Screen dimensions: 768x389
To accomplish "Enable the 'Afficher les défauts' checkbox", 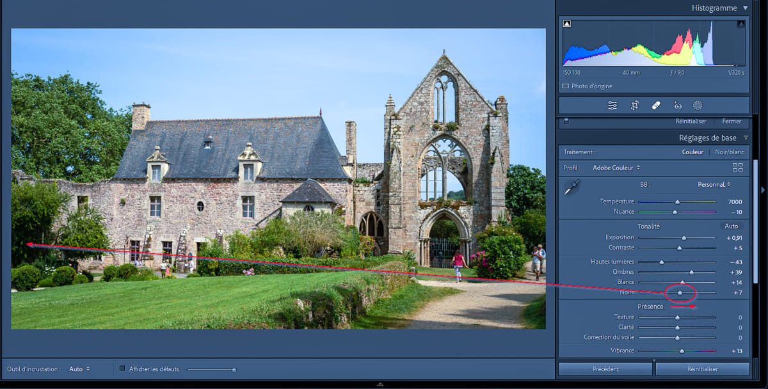I will coord(122,369).
